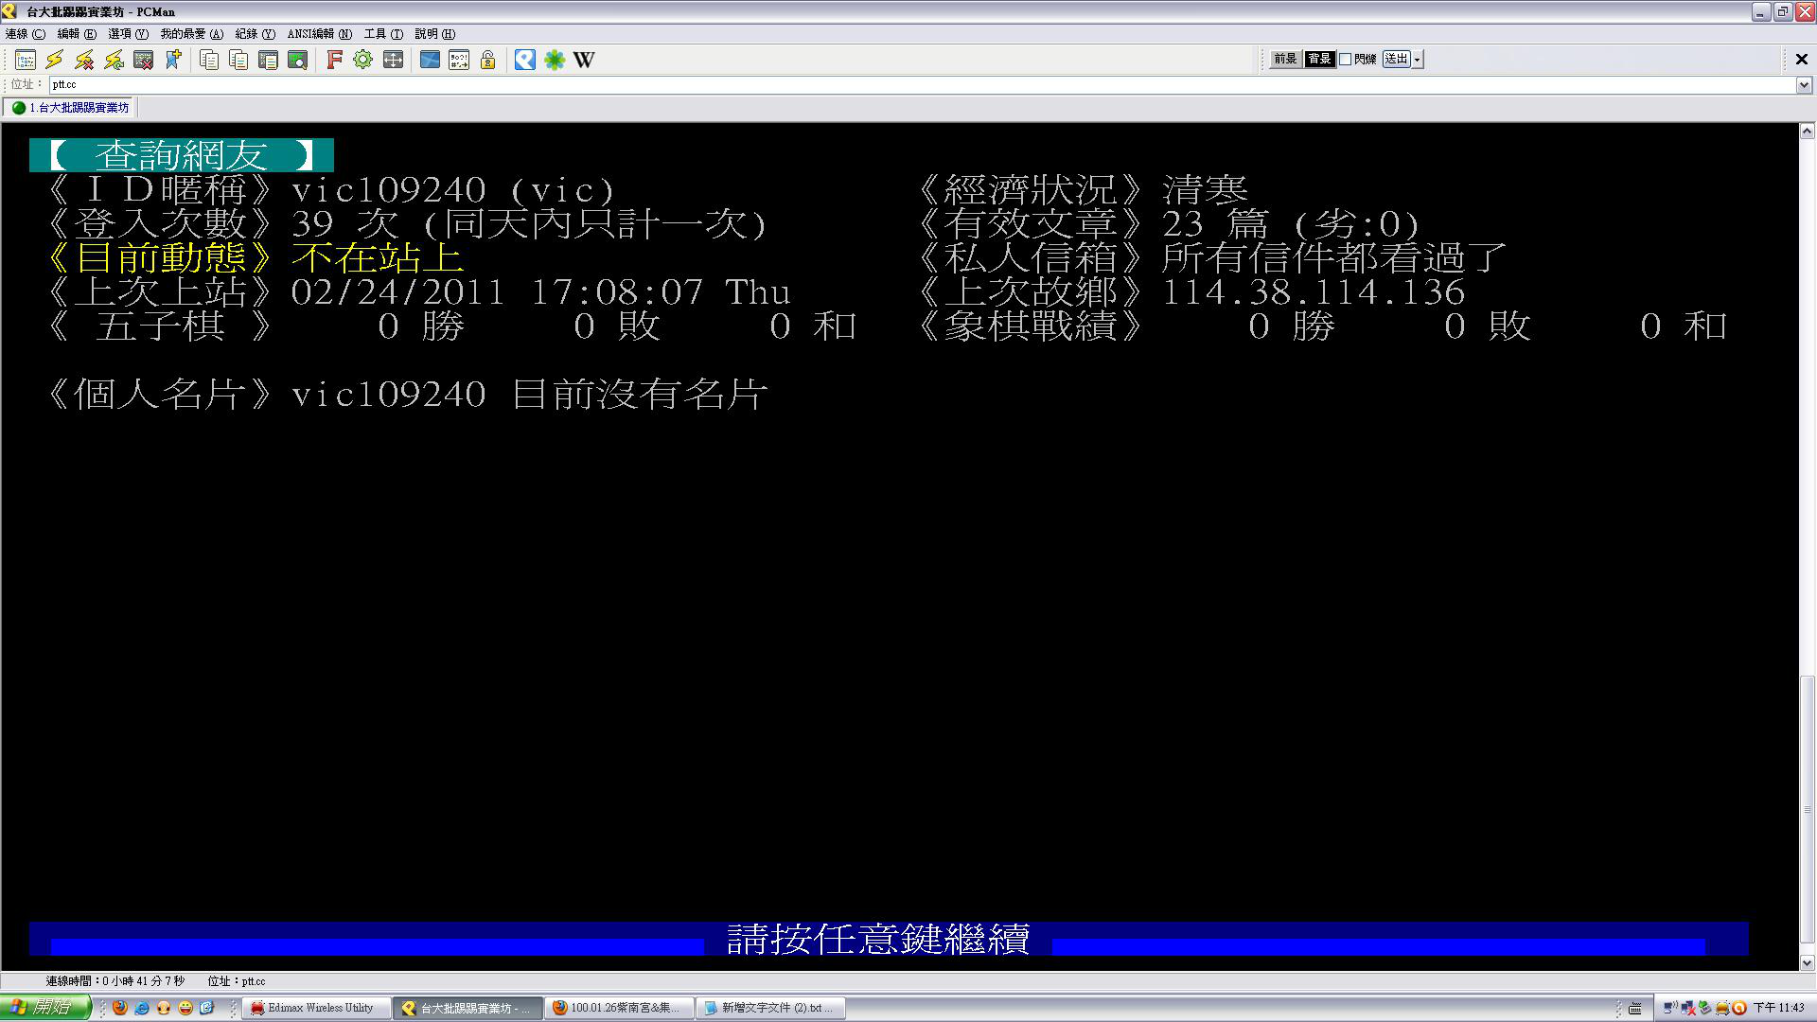The height and width of the screenshot is (1022, 1817).
Task: Open the 選項 (V) menu
Action: [x=128, y=34]
